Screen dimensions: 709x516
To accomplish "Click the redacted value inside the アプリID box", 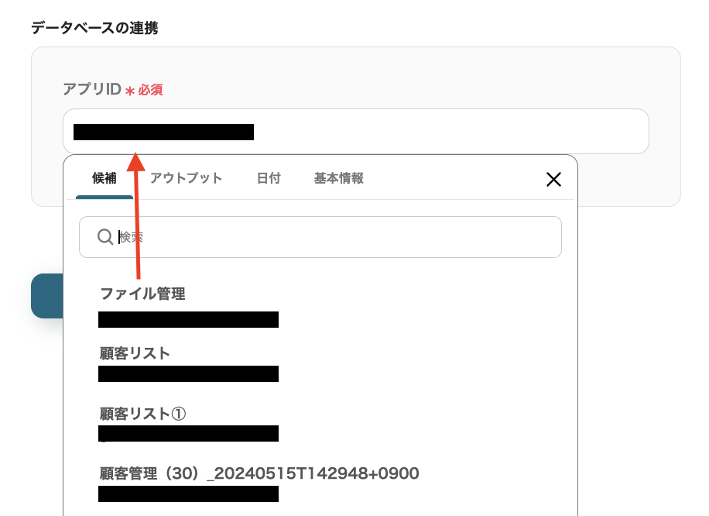I will (163, 132).
